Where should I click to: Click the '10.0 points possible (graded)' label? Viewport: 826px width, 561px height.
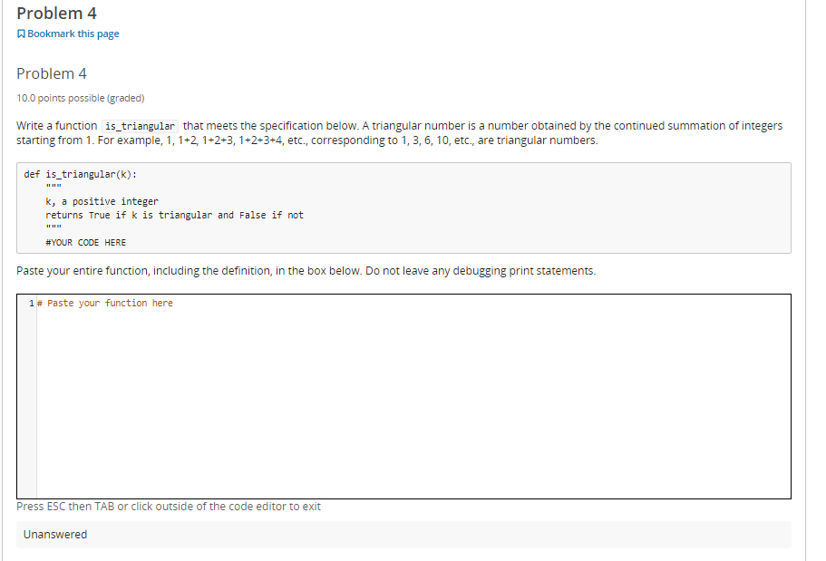point(79,97)
